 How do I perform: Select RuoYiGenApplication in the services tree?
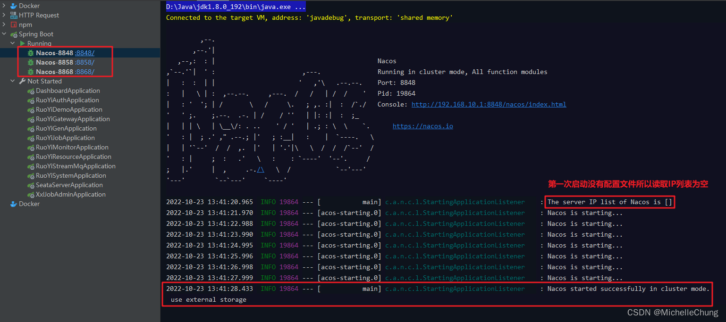(66, 128)
